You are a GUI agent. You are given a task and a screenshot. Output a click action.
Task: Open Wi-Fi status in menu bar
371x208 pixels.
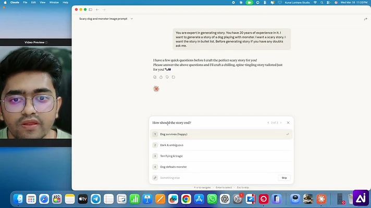(315, 3)
